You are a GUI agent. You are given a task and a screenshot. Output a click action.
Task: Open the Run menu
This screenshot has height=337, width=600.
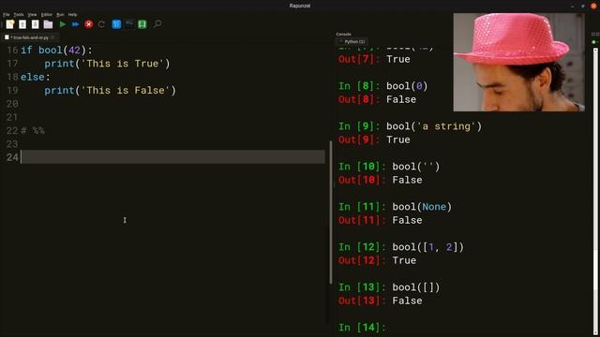[60, 15]
